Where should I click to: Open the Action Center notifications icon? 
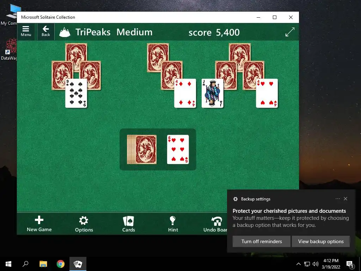349,264
